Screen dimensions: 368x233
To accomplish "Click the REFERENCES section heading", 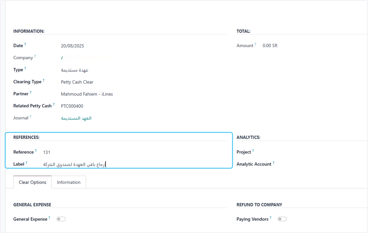I will [x=26, y=137].
